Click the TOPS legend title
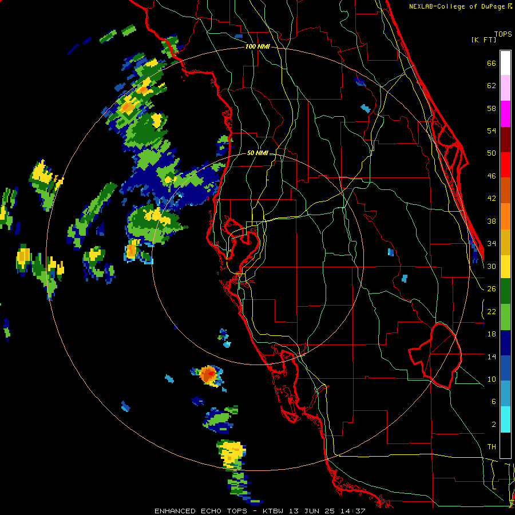 503,34
